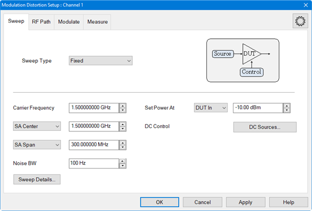
Task: Switch to the RF Path tab
Action: point(41,22)
